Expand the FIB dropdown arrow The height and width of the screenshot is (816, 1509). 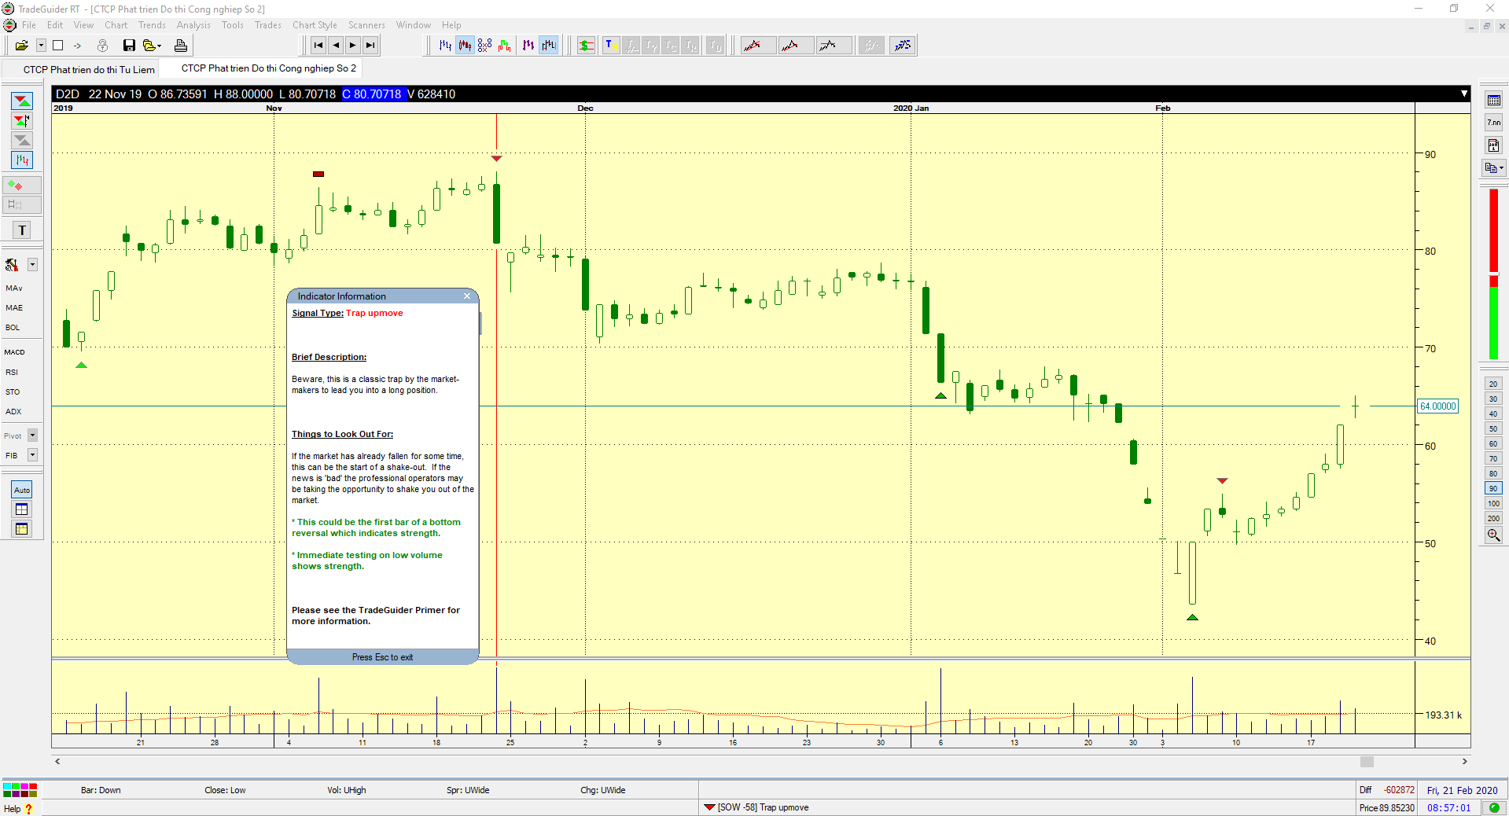coord(33,455)
